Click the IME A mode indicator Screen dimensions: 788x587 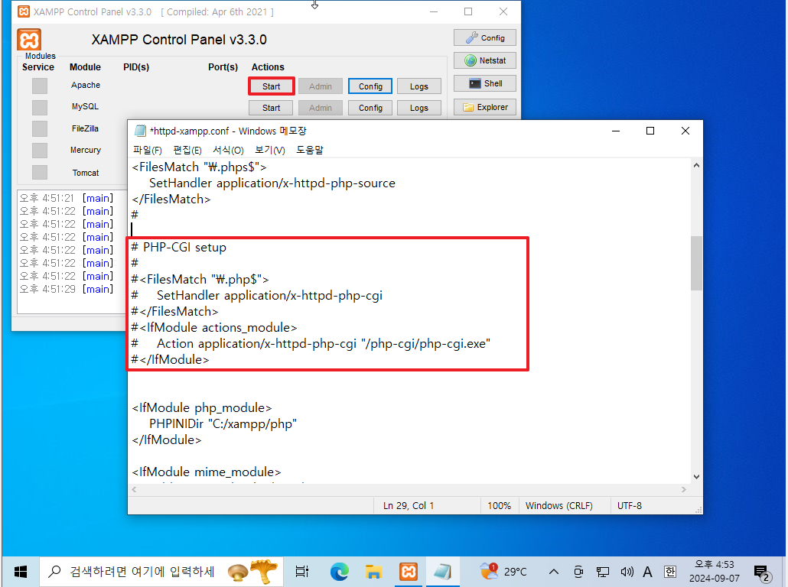(647, 572)
